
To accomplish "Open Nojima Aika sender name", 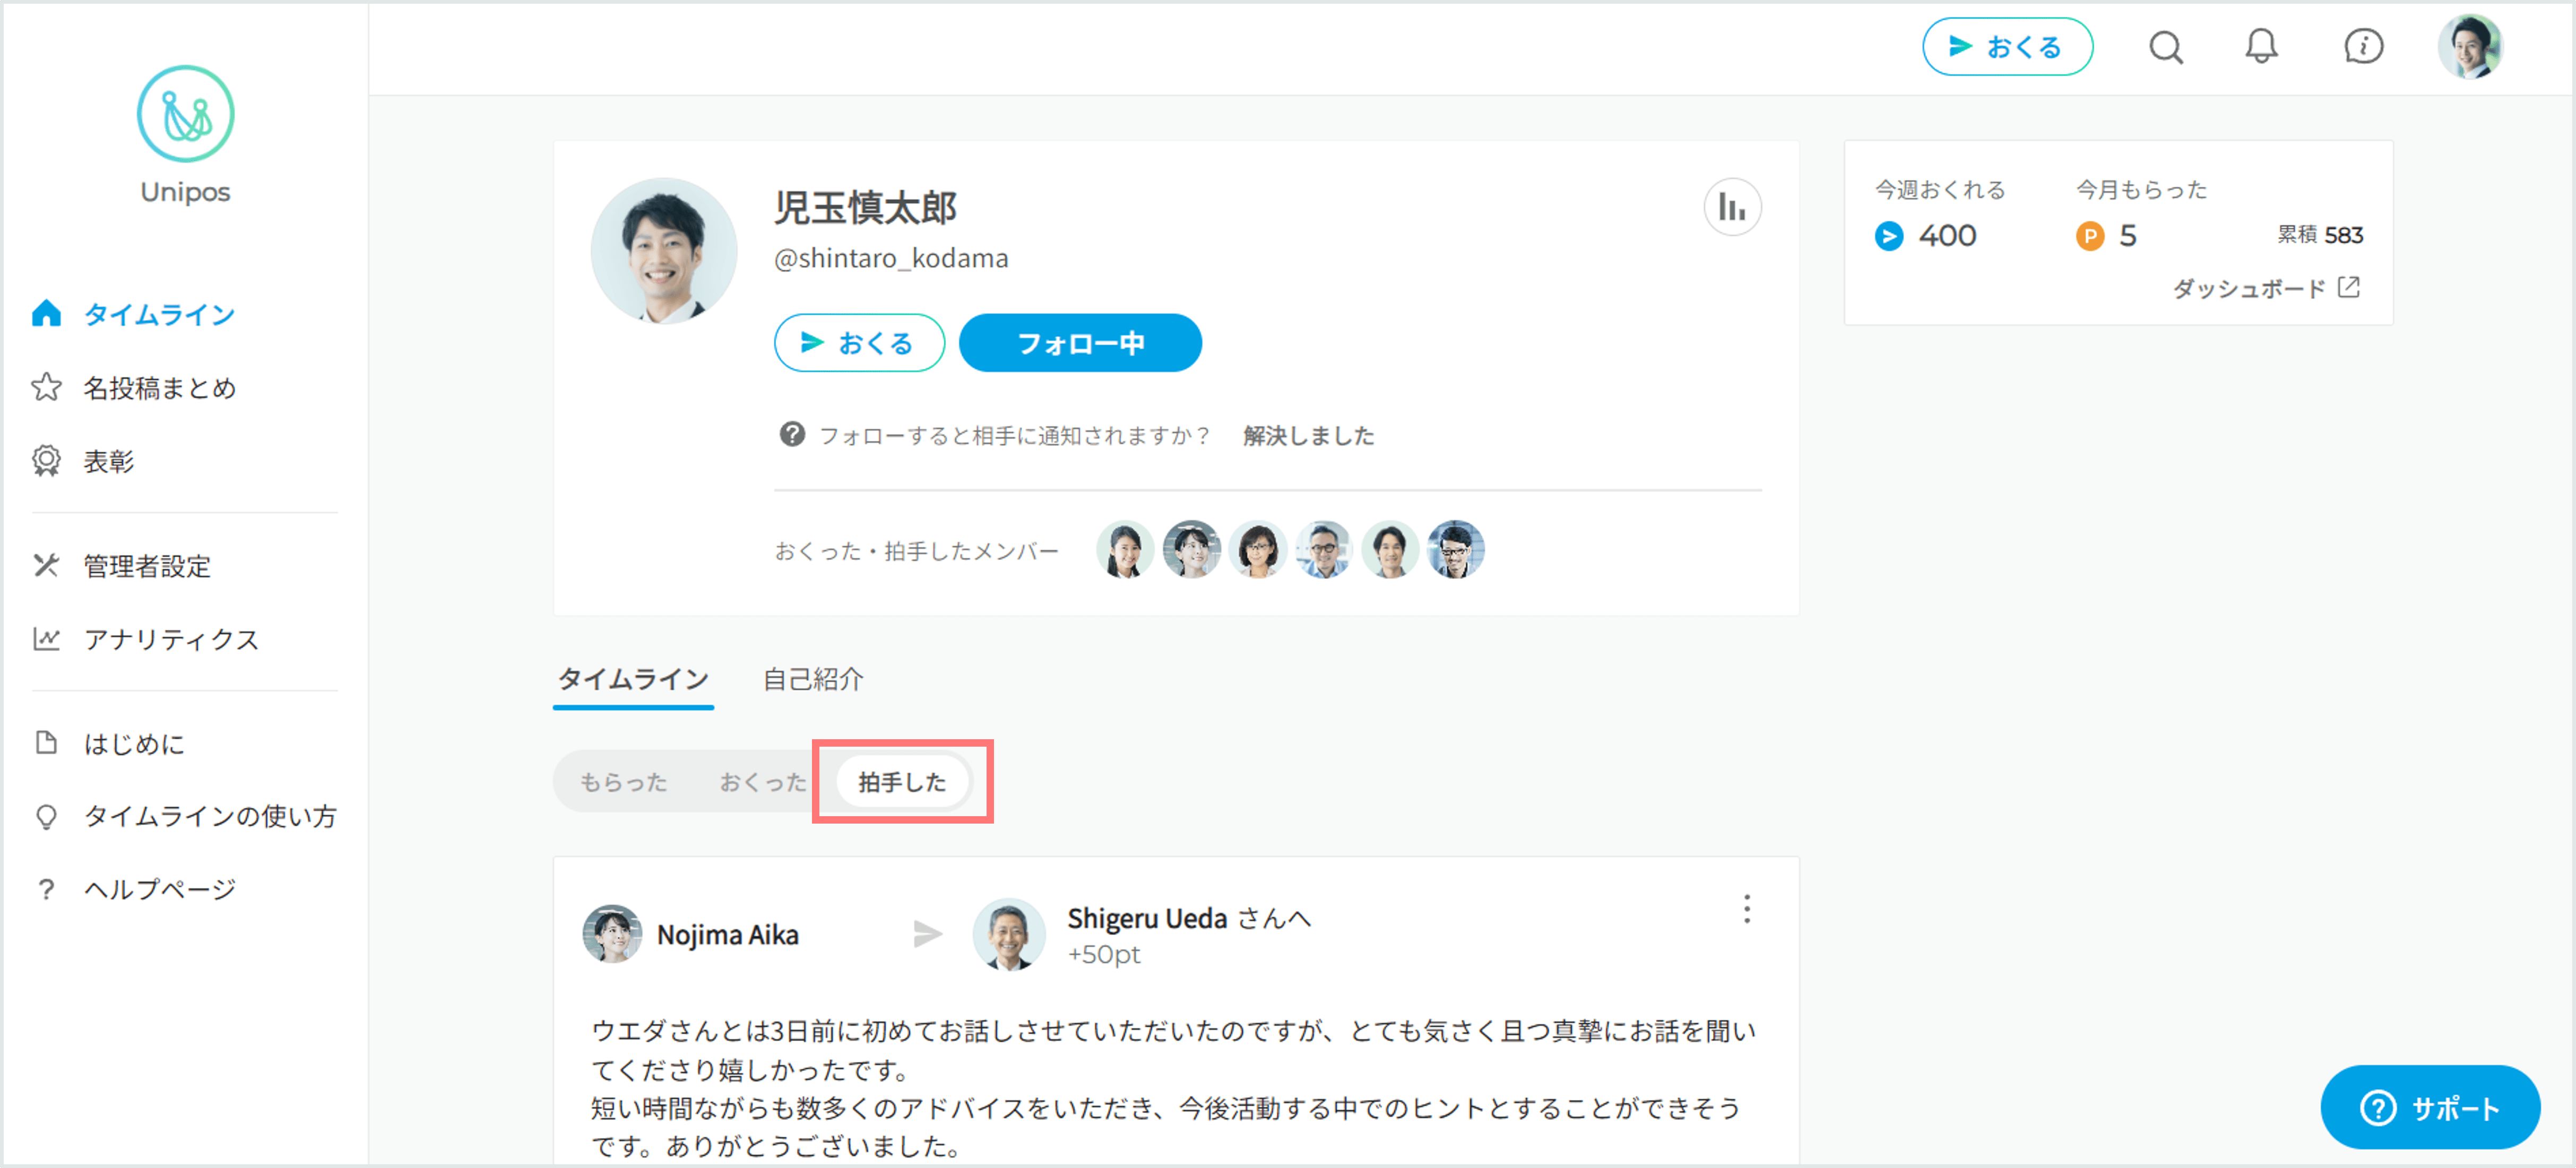I will pyautogui.click(x=728, y=935).
